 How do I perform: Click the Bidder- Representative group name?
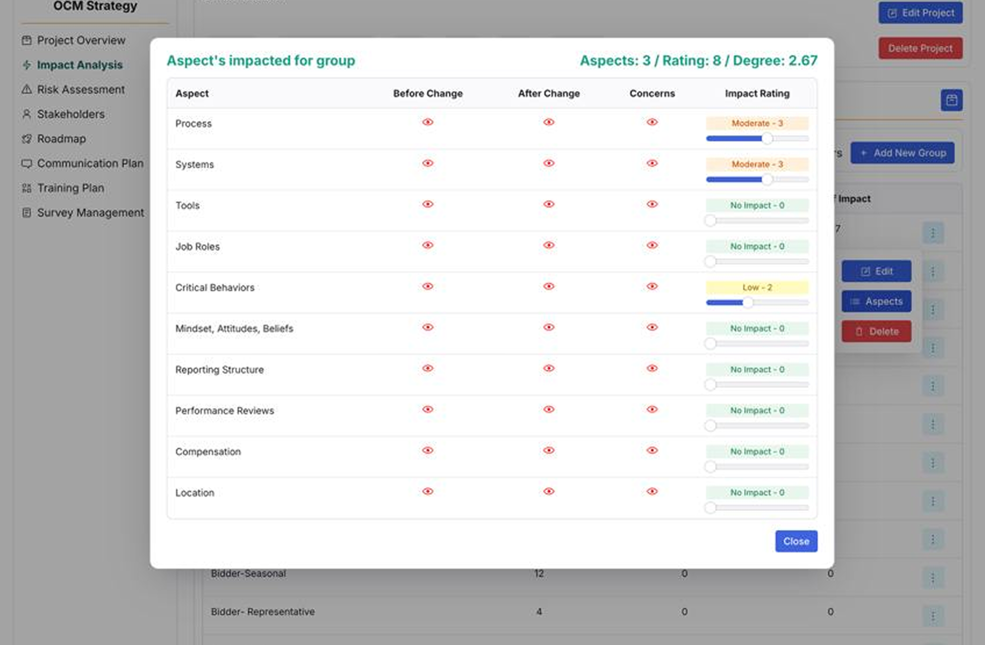tap(263, 612)
